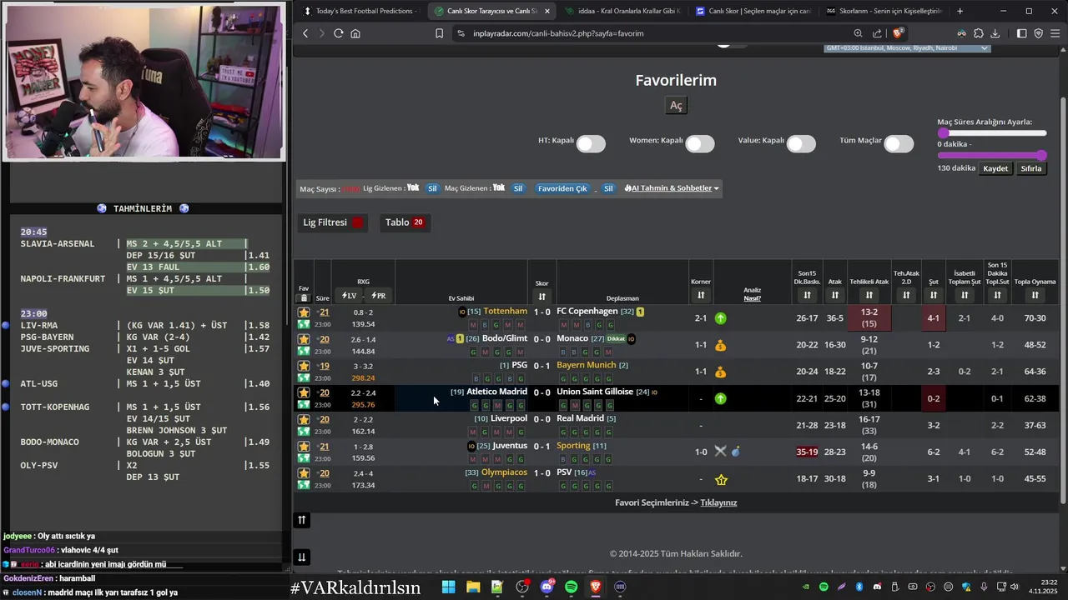This screenshot has width=1068, height=600.
Task: Switch to the iddaa Kral Oranlarla tab
Action: [x=622, y=11]
